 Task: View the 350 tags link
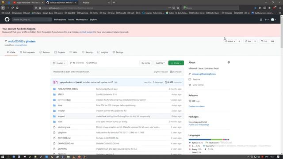[92, 63]
